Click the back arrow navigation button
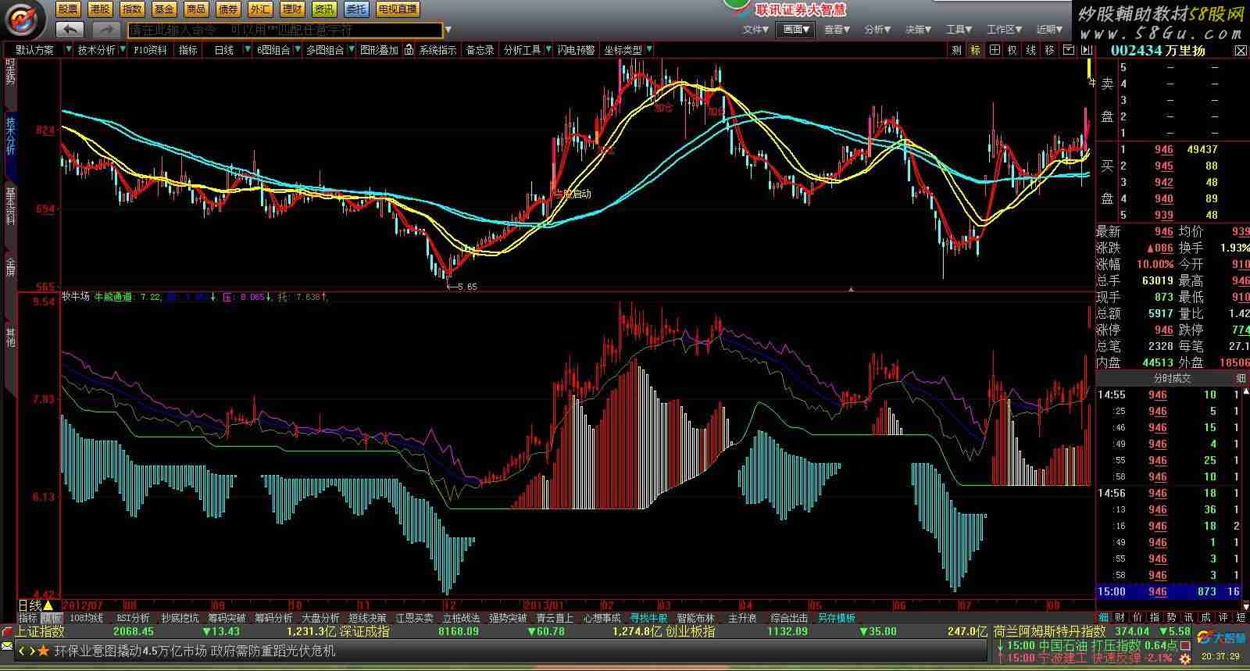This screenshot has height=671, width=1250. [70, 30]
